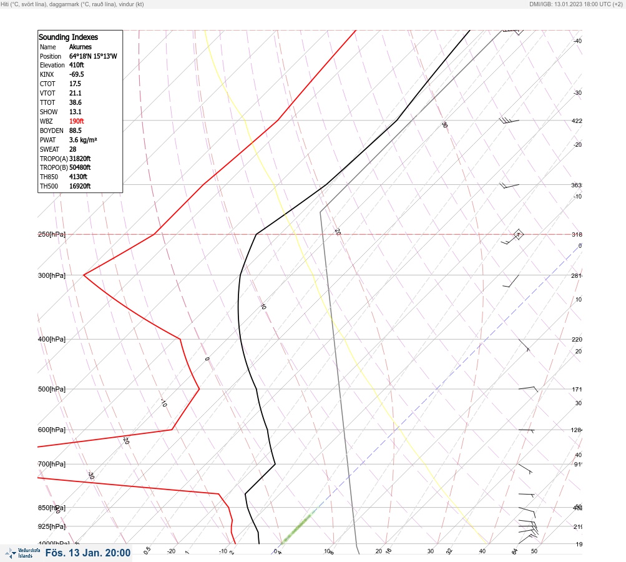
Task: Click the 'KINX' index label
Action: [x=47, y=74]
